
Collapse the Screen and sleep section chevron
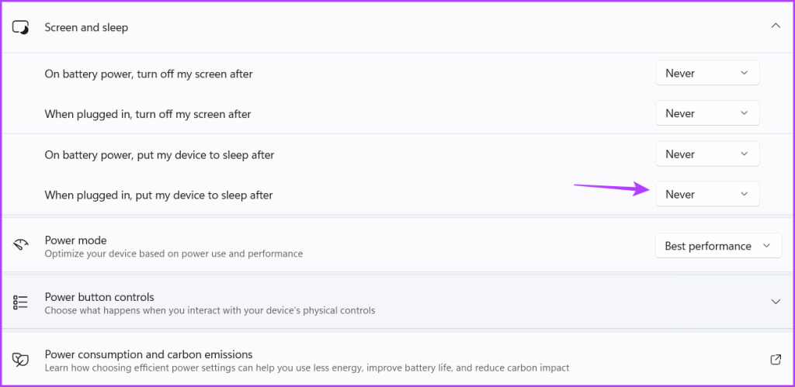point(776,26)
